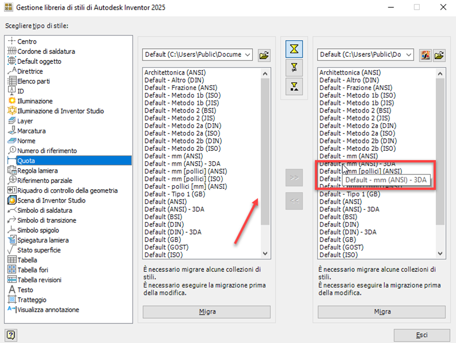Toggle the show all styles filter
The width and height of the screenshot is (456, 343).
coord(294,49)
